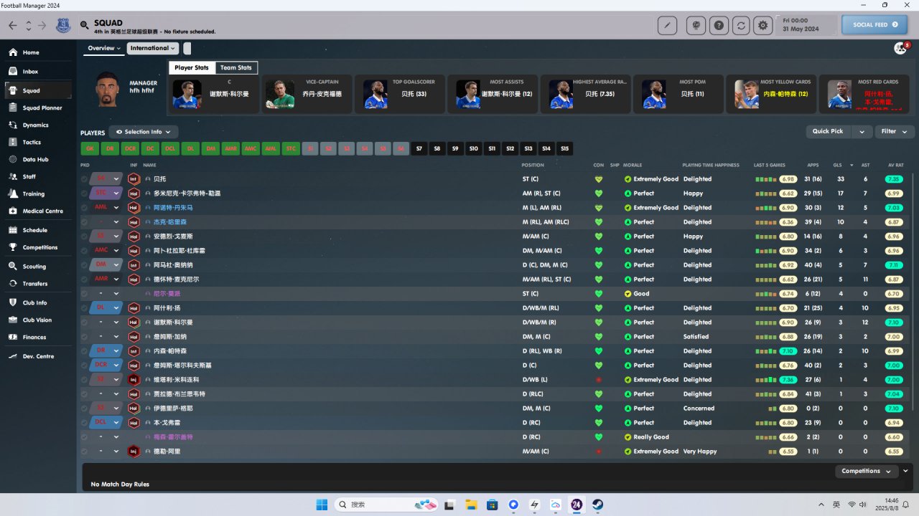Click the forward navigation arrow

tap(42, 26)
